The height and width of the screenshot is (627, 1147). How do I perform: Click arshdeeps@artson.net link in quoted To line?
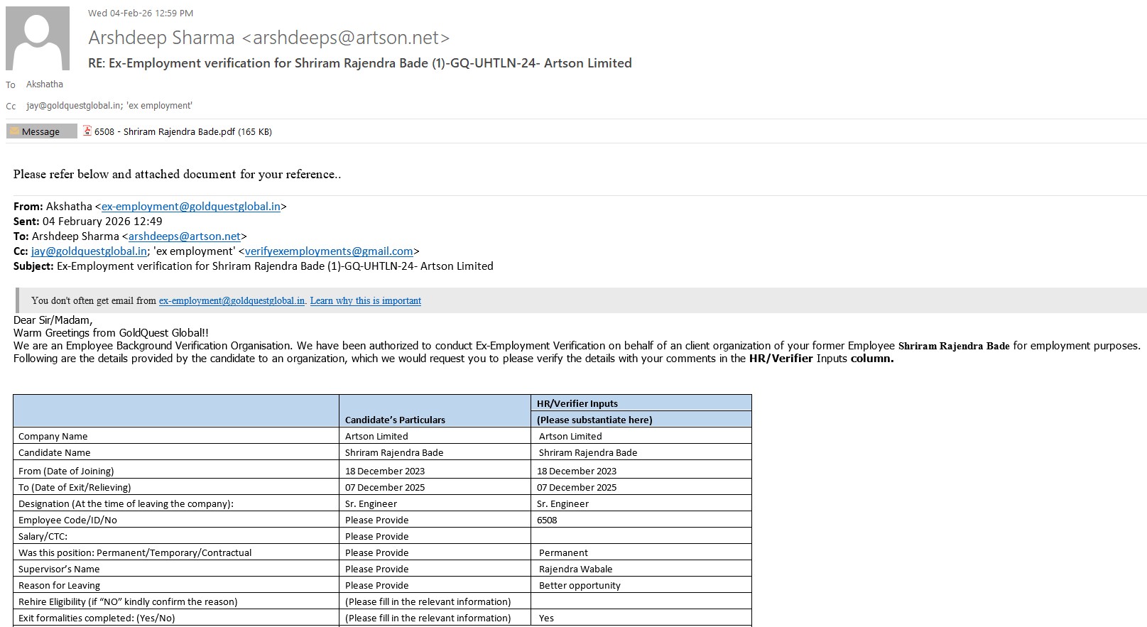pyautogui.click(x=185, y=236)
